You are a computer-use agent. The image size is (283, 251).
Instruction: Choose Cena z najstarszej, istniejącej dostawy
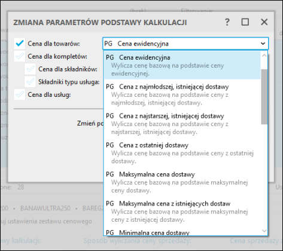pyautogui.click(x=182, y=124)
